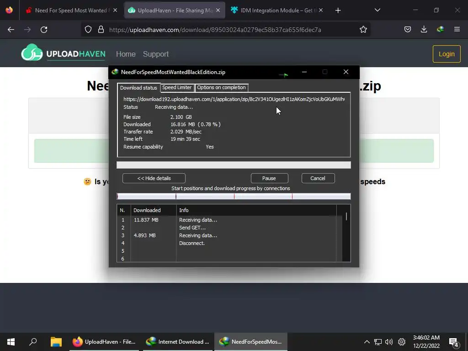Click IDM extension toolbar icon
Viewport: 468px width, 351px height.
pos(440,29)
